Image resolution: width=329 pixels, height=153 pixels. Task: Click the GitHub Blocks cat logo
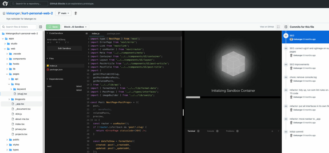tap(5, 4)
